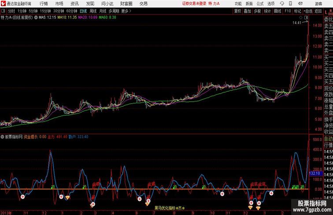
Task: Click the diamond icon at chart top right
Action: pos(301,18)
